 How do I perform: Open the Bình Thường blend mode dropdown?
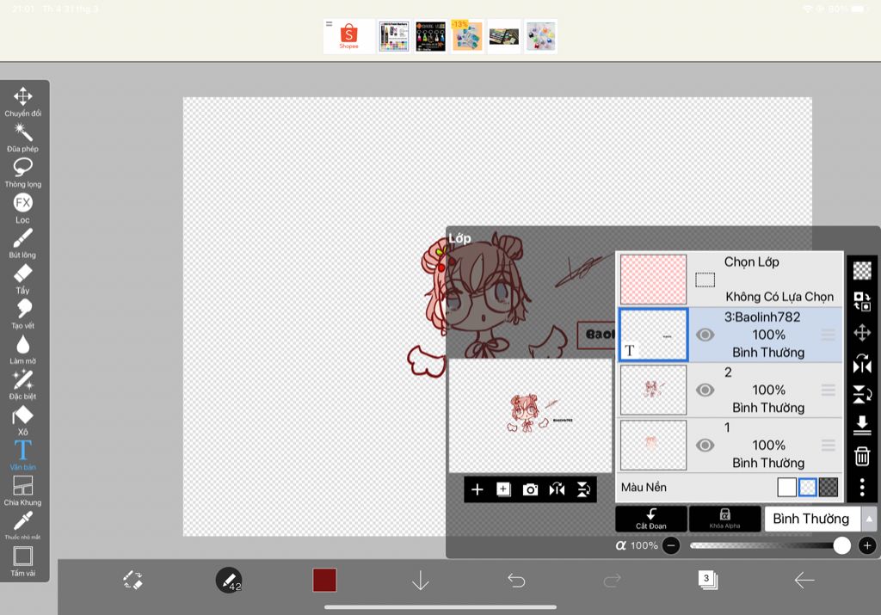812,519
